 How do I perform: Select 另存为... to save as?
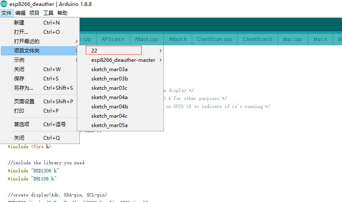[23, 88]
